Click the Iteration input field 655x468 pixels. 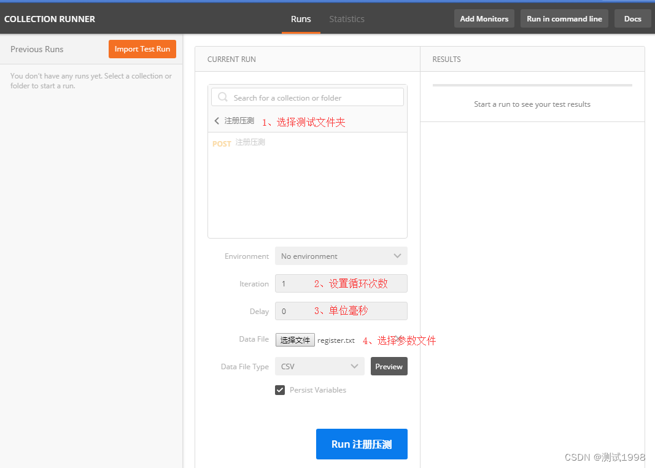click(341, 283)
